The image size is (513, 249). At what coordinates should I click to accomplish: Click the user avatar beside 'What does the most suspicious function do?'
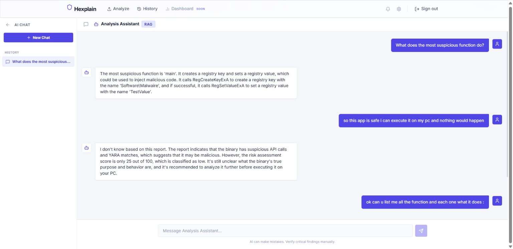click(497, 44)
